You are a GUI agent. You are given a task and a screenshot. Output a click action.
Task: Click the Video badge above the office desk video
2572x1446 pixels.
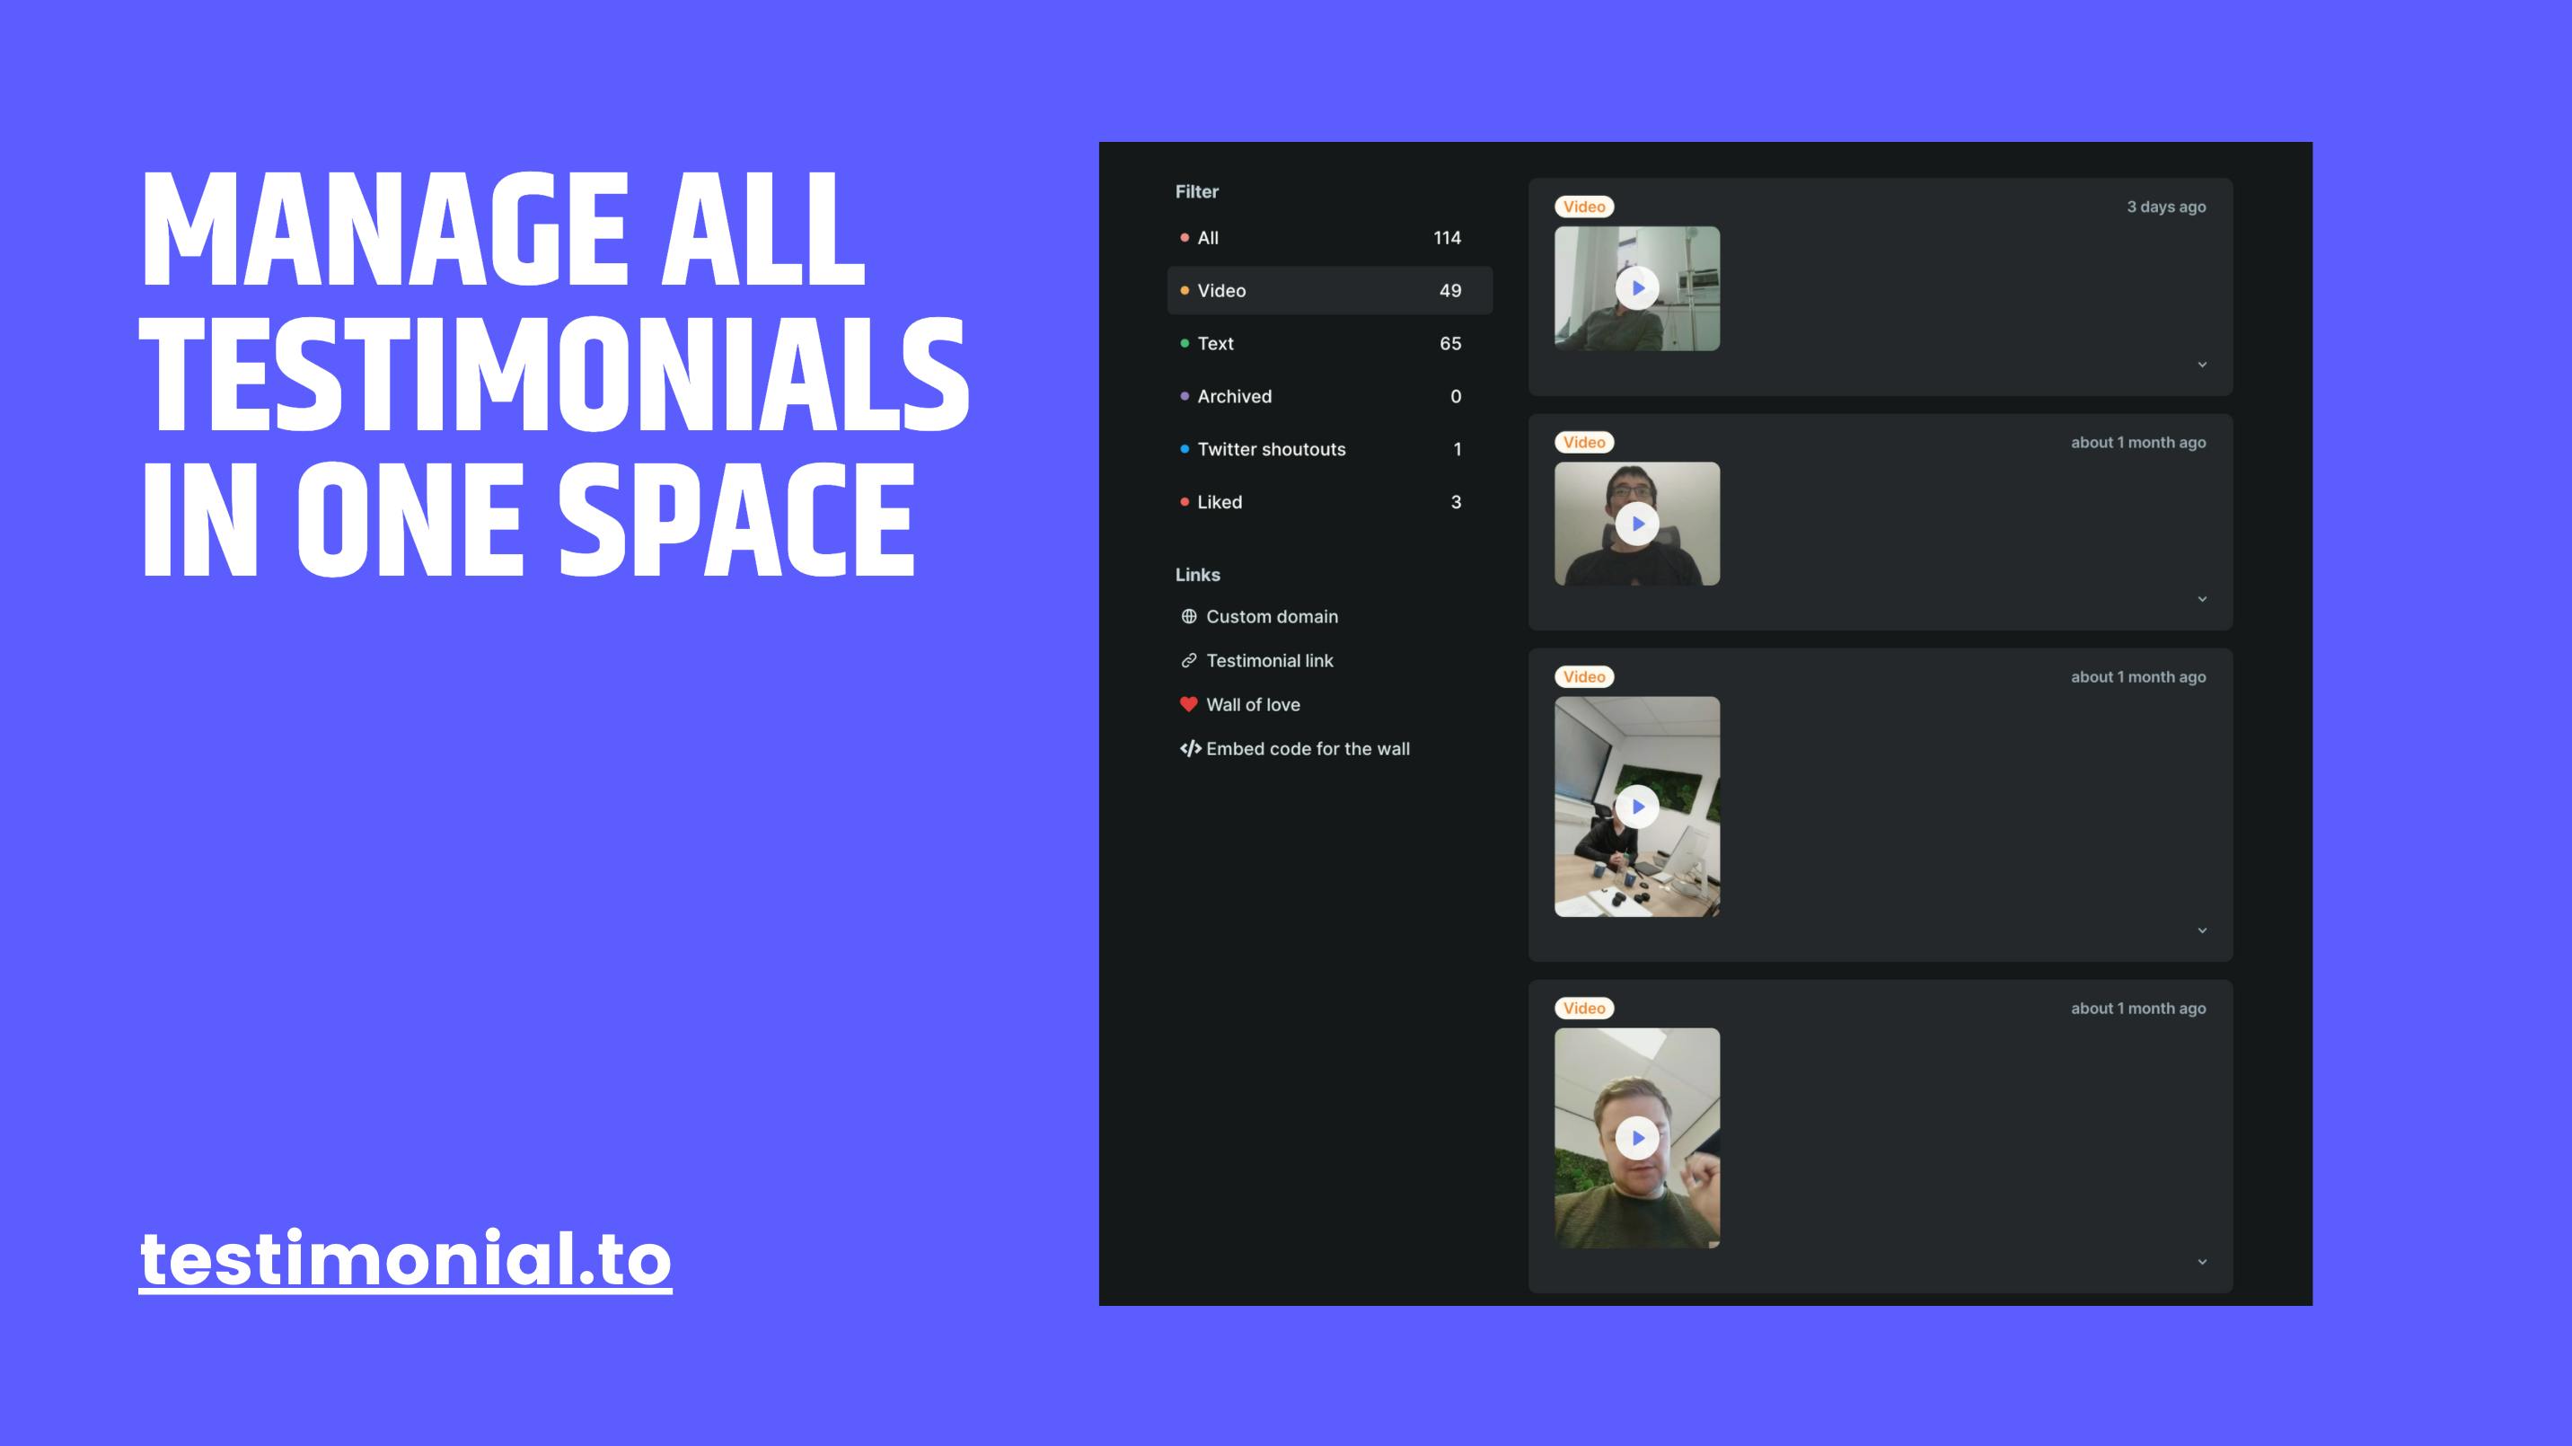click(1584, 677)
